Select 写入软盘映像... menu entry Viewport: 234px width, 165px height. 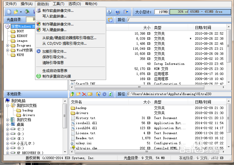click(54, 16)
